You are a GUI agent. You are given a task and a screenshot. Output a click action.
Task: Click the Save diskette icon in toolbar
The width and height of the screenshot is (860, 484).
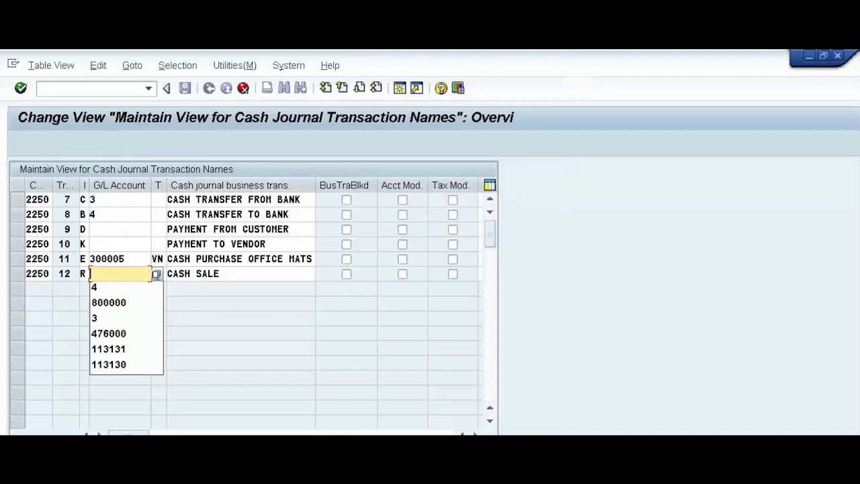185,88
